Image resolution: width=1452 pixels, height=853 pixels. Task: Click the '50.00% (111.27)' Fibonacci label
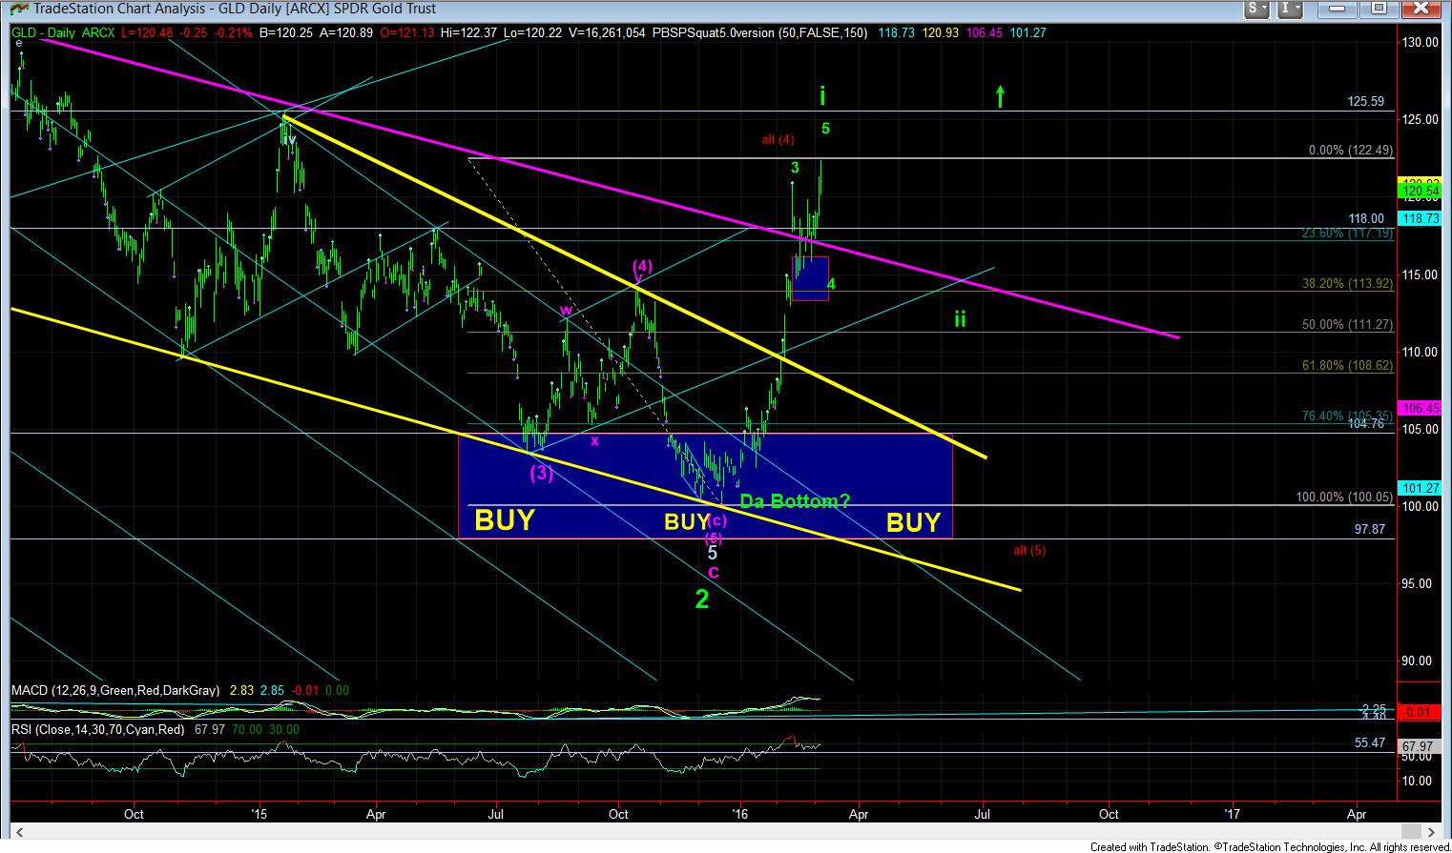(1348, 325)
